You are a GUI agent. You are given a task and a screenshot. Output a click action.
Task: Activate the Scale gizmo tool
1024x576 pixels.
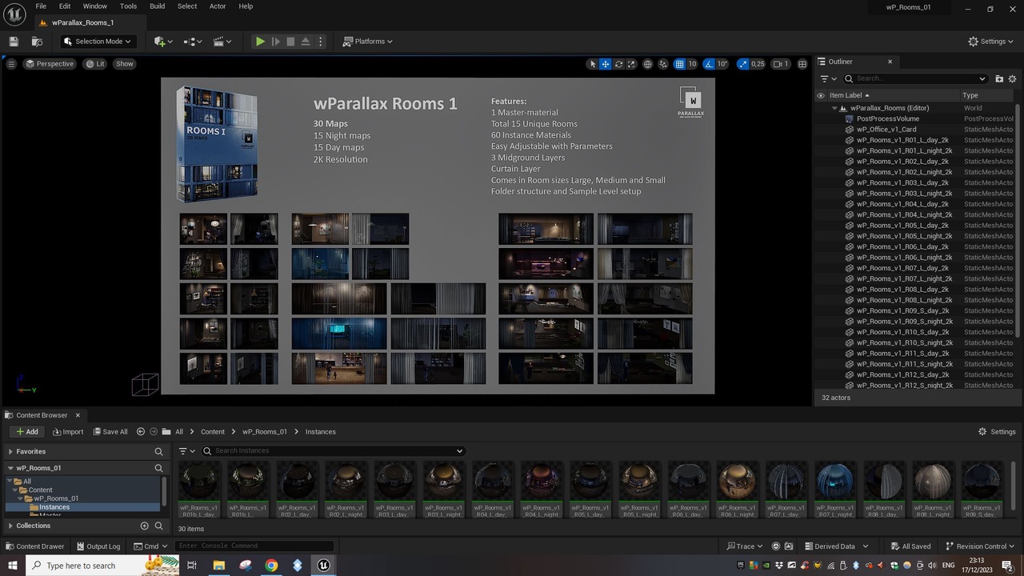click(x=631, y=64)
